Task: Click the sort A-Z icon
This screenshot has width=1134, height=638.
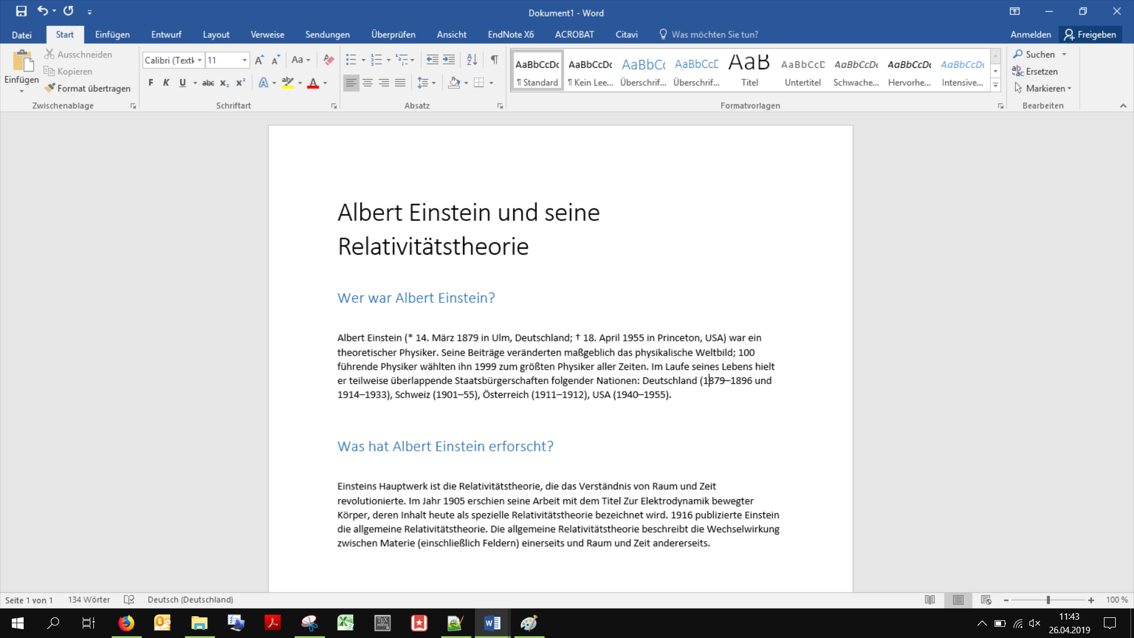Action: [471, 60]
